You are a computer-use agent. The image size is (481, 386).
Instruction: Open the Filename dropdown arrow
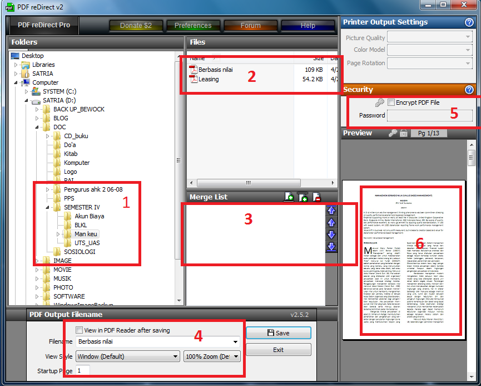(x=235, y=341)
